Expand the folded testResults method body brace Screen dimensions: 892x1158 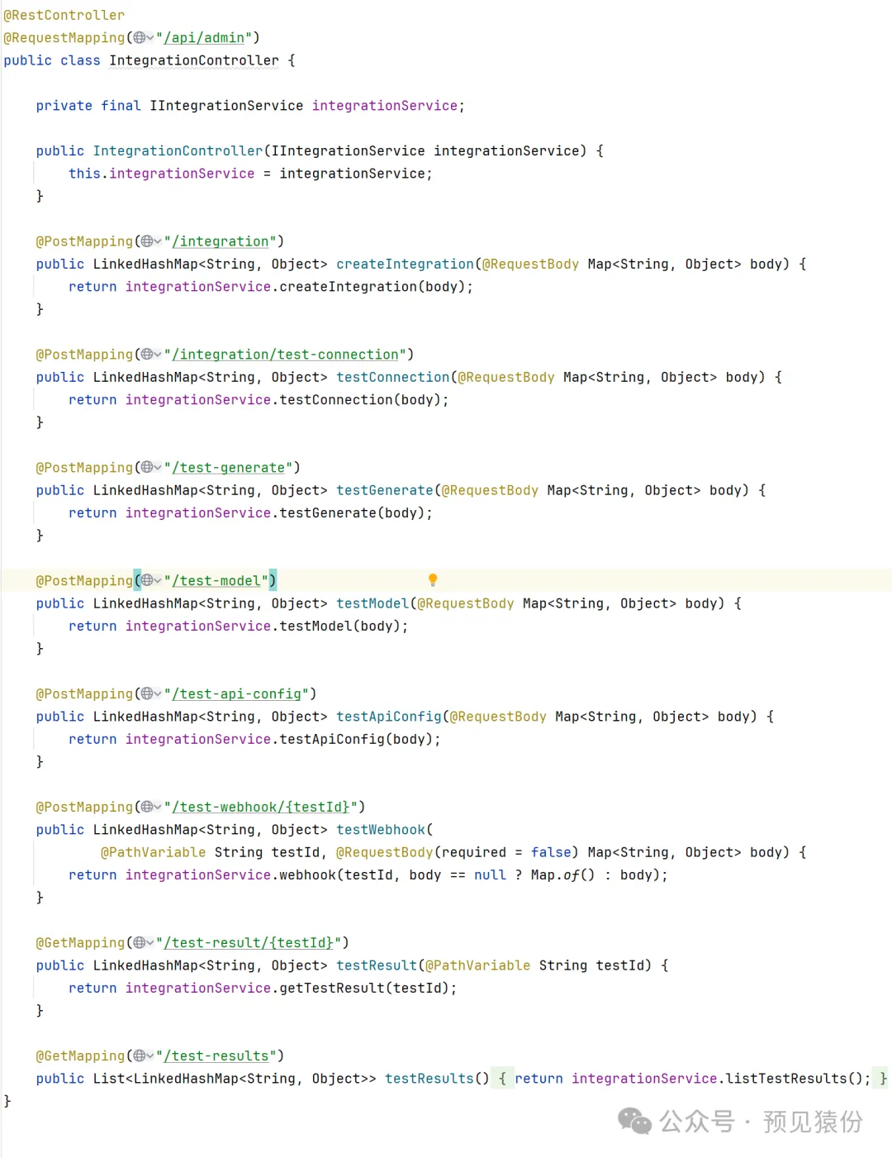coord(502,1079)
